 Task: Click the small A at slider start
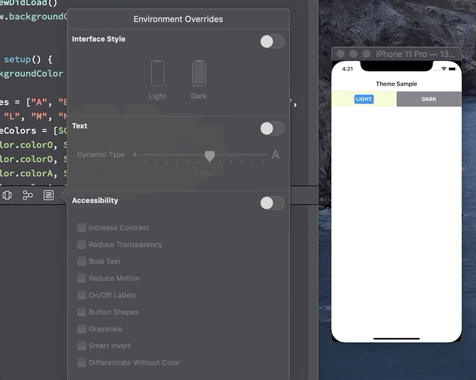pyautogui.click(x=135, y=155)
